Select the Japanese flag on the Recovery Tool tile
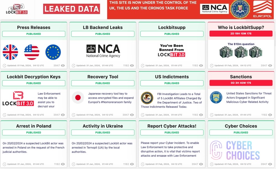 [78, 97]
